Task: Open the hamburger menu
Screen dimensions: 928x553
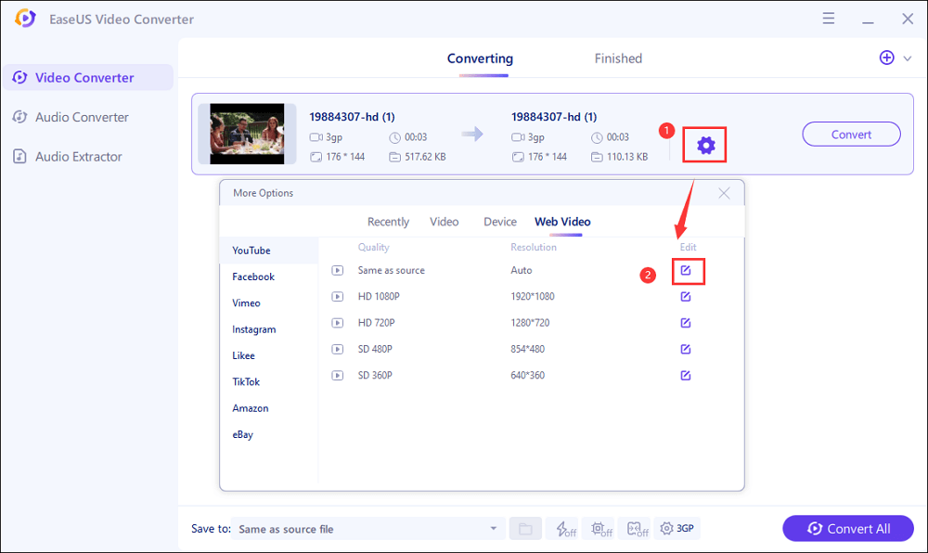Action: pos(828,18)
